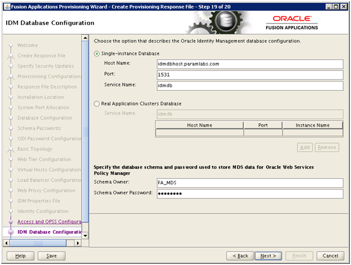Click the Web Proxy Configuration step
Screen dimensions: 351x265
(x=46, y=191)
